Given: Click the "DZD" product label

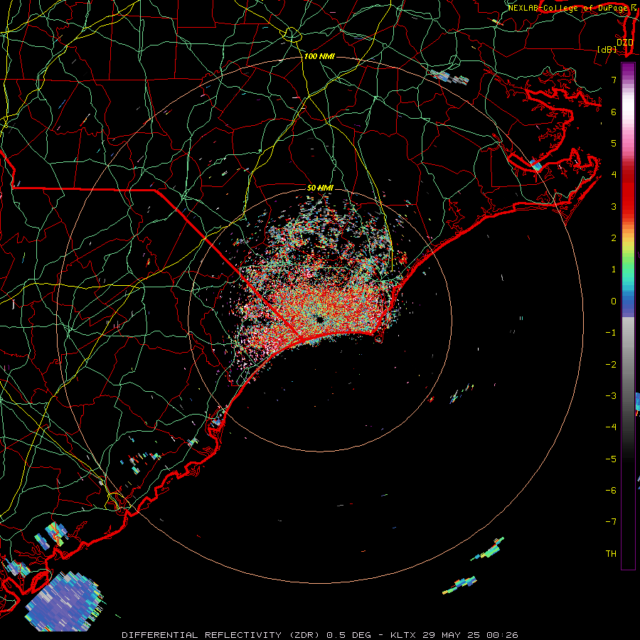Looking at the screenshot, I should [625, 42].
